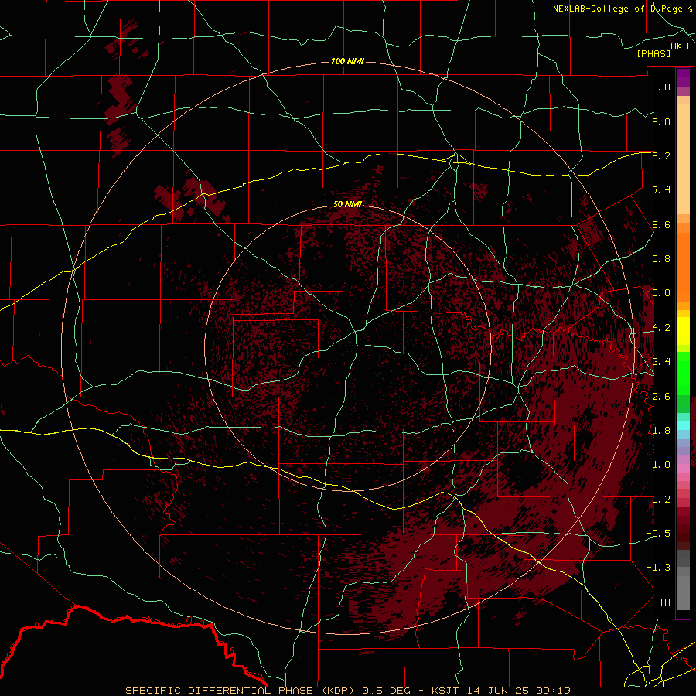Click the (KDP) product abbreviation in the caption

click(x=339, y=691)
